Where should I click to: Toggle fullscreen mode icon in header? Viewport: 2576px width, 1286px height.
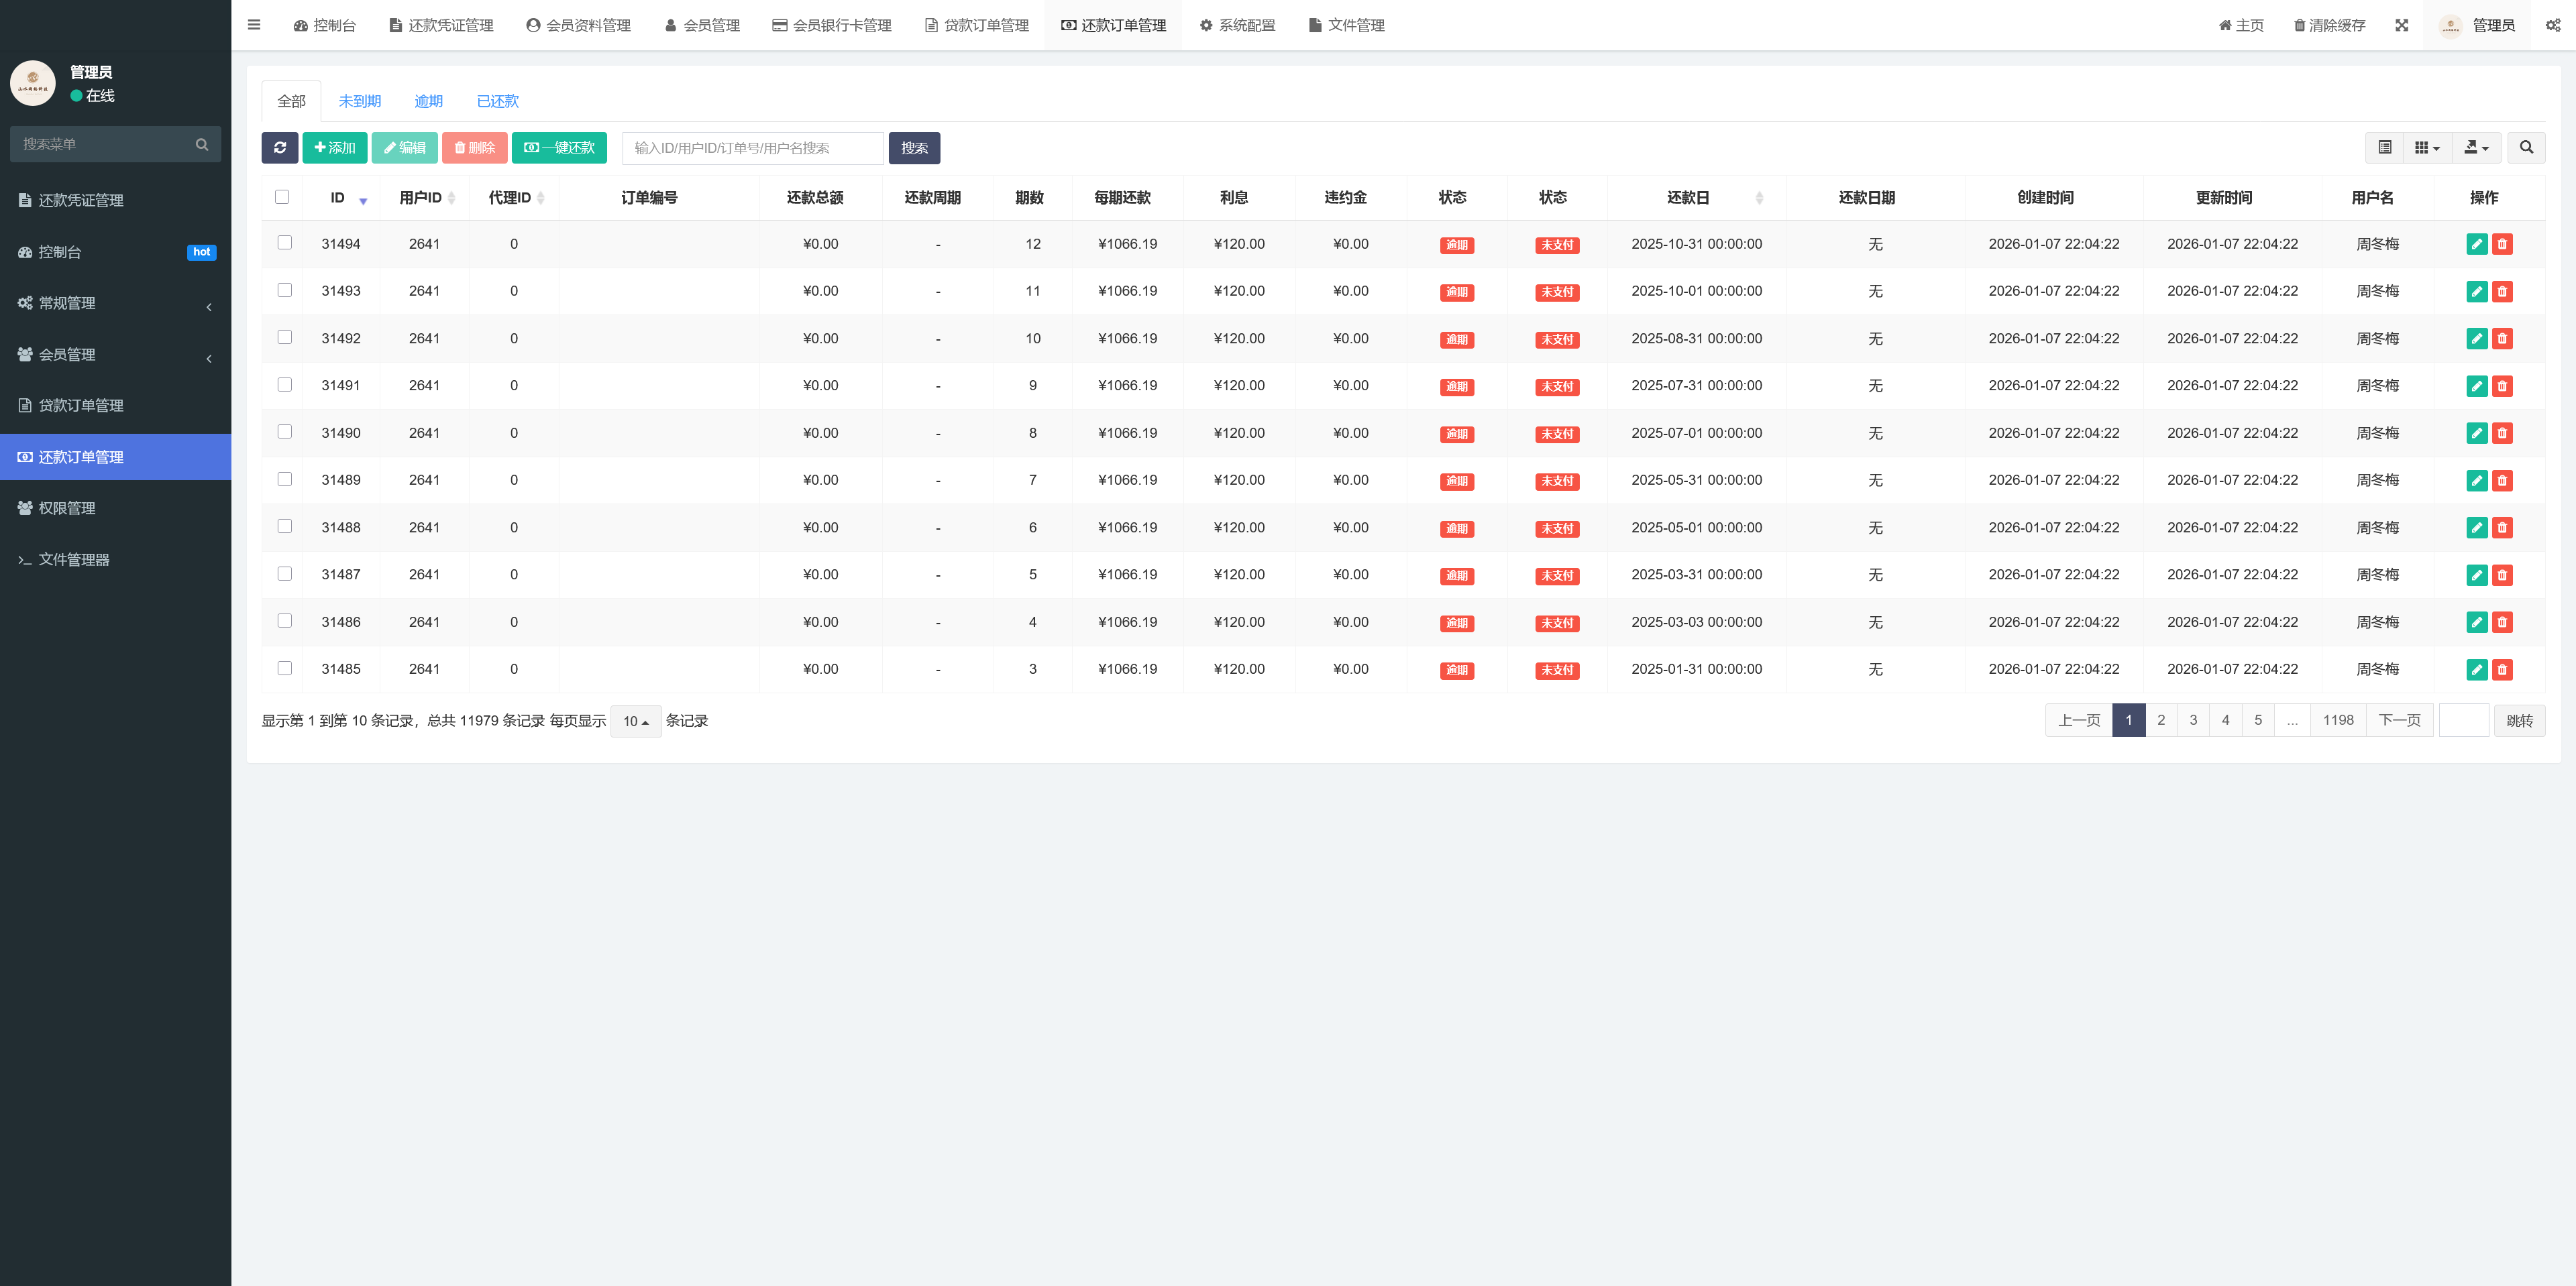[2401, 25]
